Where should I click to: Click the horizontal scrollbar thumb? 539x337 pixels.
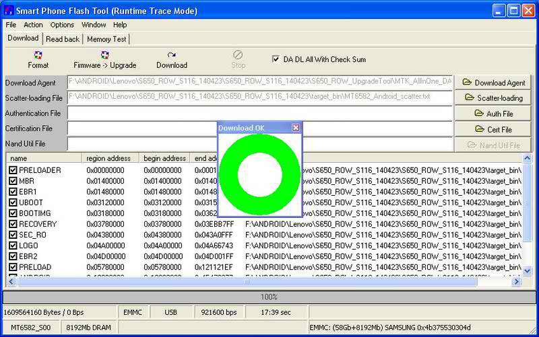[247, 282]
